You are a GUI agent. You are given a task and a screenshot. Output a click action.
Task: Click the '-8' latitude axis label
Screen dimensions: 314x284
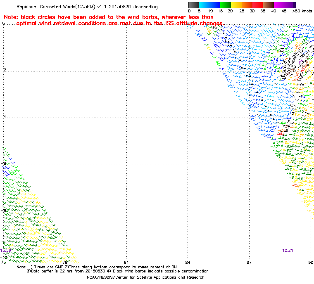point(3,211)
